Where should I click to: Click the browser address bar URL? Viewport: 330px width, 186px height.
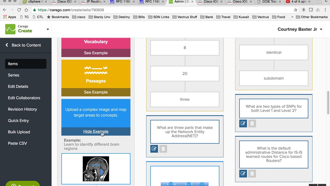point(71,10)
